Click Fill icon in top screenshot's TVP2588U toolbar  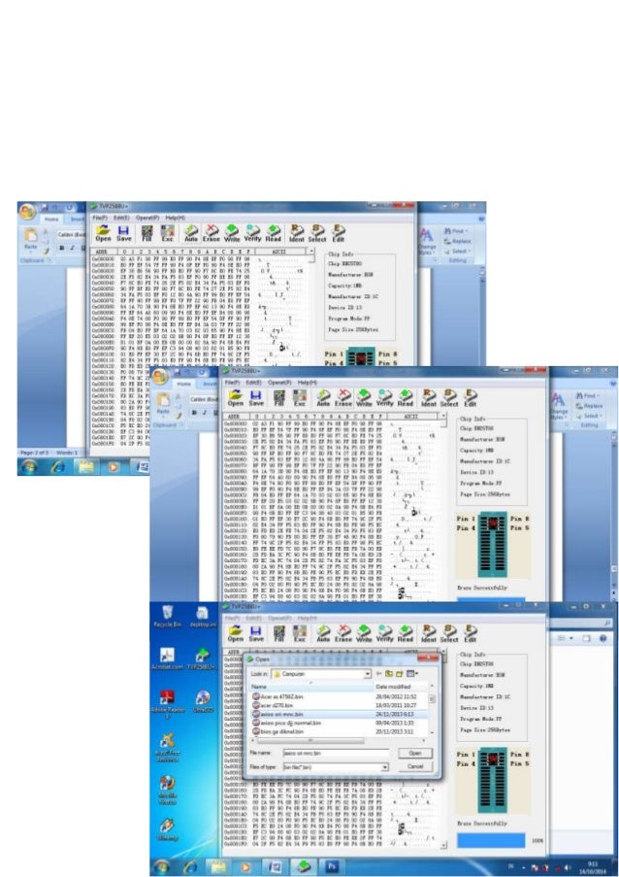coord(147,233)
